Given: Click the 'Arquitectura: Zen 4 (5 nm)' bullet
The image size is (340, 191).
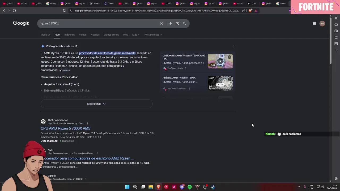Looking at the screenshot, I should tap(62, 84).
